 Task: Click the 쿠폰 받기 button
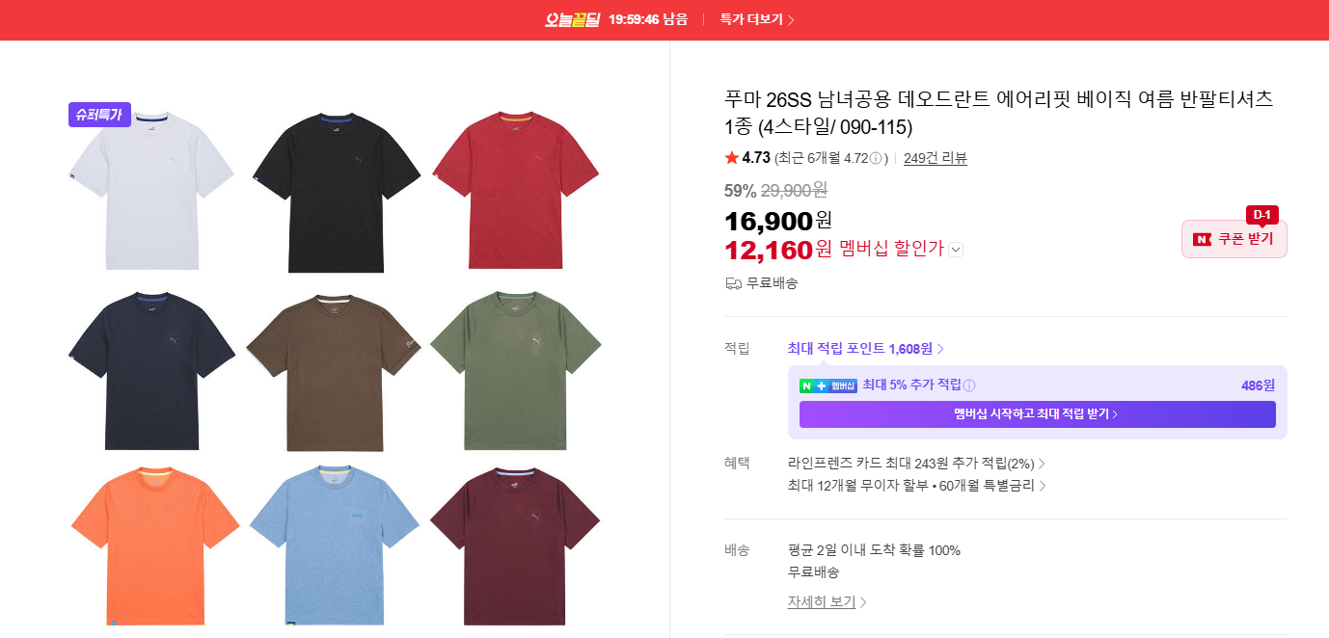[x=1234, y=239]
